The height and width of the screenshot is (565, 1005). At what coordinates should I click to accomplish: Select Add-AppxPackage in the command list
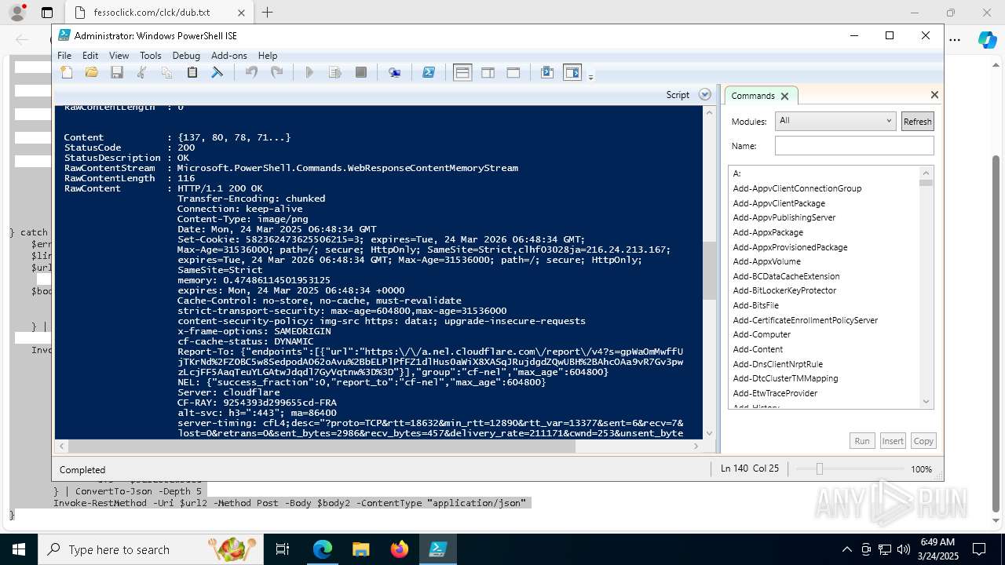tap(768, 232)
